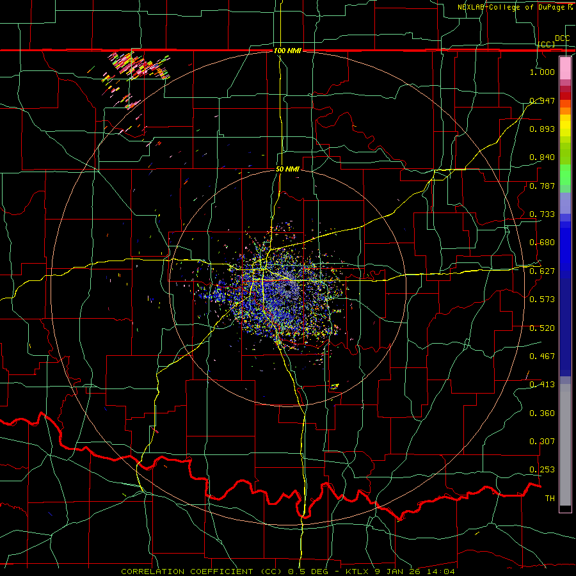Select the 0.573 legend value
Screen dimensions: 576x576
tap(542, 300)
